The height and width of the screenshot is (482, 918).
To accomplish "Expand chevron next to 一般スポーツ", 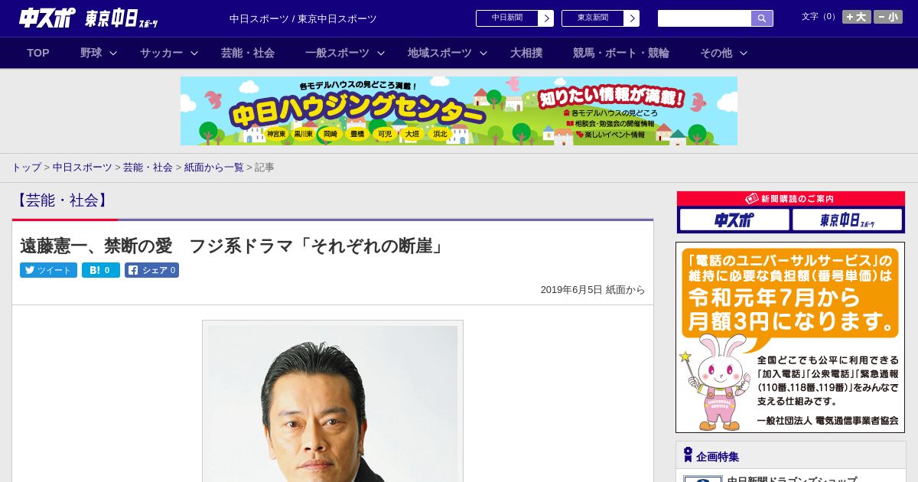I will 381,54.
